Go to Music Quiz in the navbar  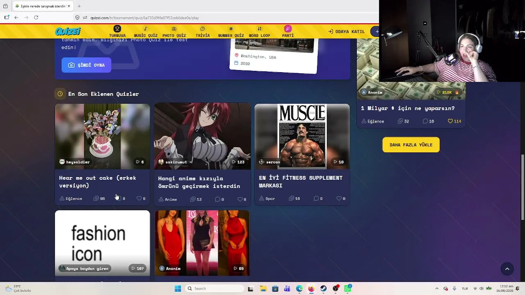tap(146, 32)
